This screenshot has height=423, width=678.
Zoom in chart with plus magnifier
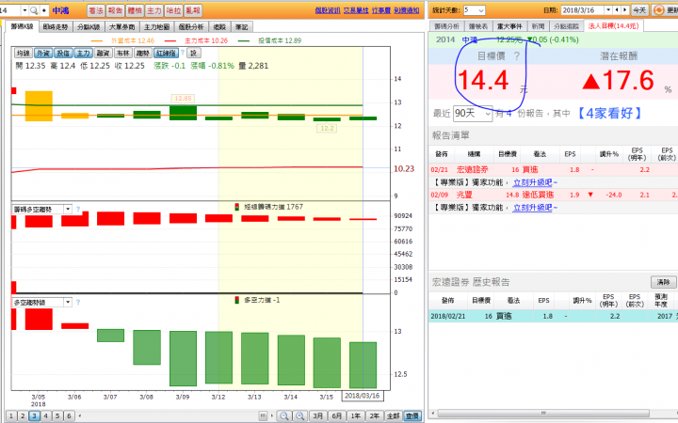pos(299,415)
